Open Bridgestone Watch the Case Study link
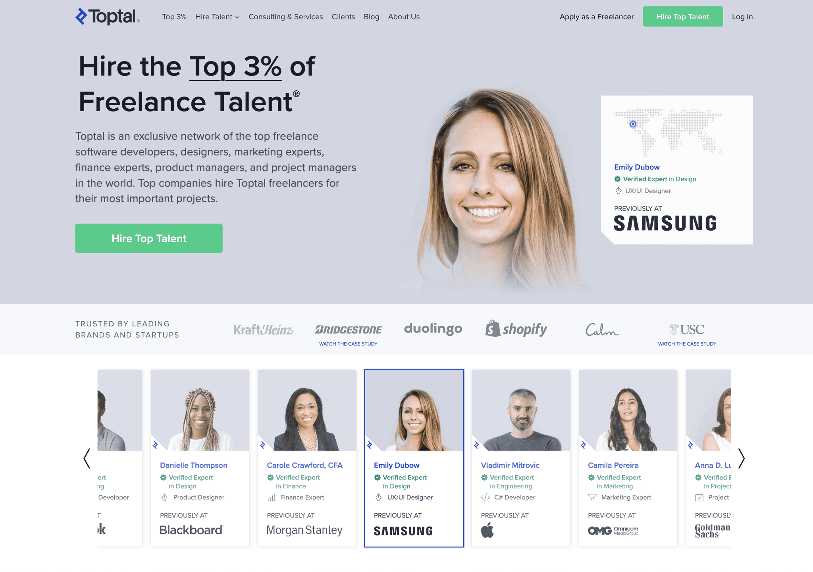813x572 pixels. pyautogui.click(x=348, y=344)
